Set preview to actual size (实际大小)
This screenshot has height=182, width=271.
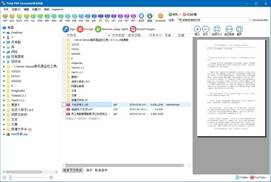[217, 29]
